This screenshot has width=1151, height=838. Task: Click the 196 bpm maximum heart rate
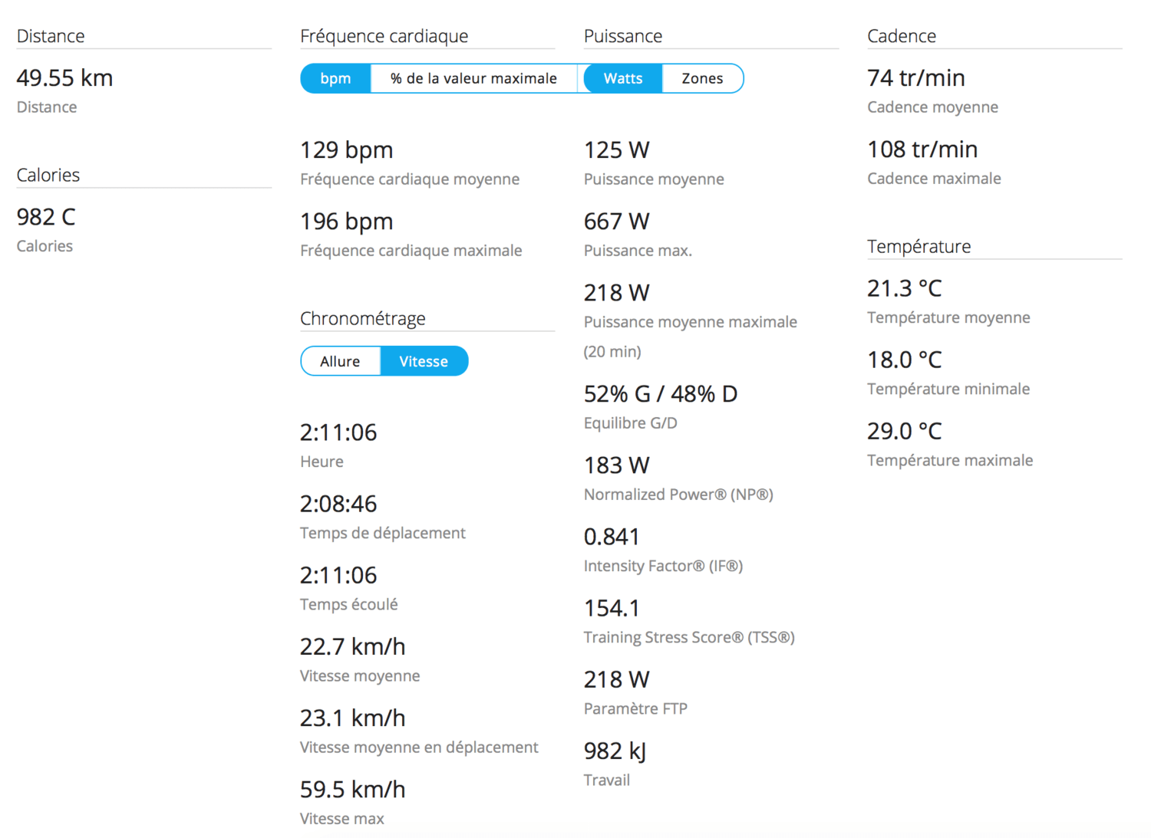pyautogui.click(x=346, y=222)
